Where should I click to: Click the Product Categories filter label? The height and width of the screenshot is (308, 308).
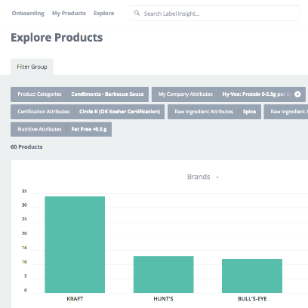[39, 94]
